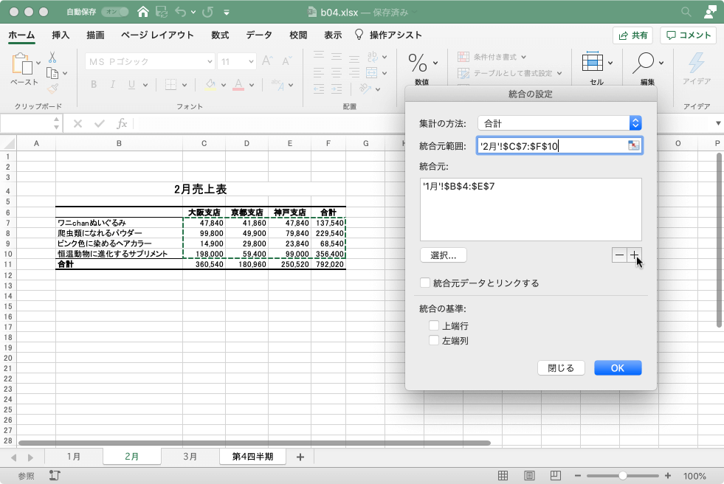Screen dimensions: 724x484
Task: Add a new sheet with plus icon
Action: 300,457
